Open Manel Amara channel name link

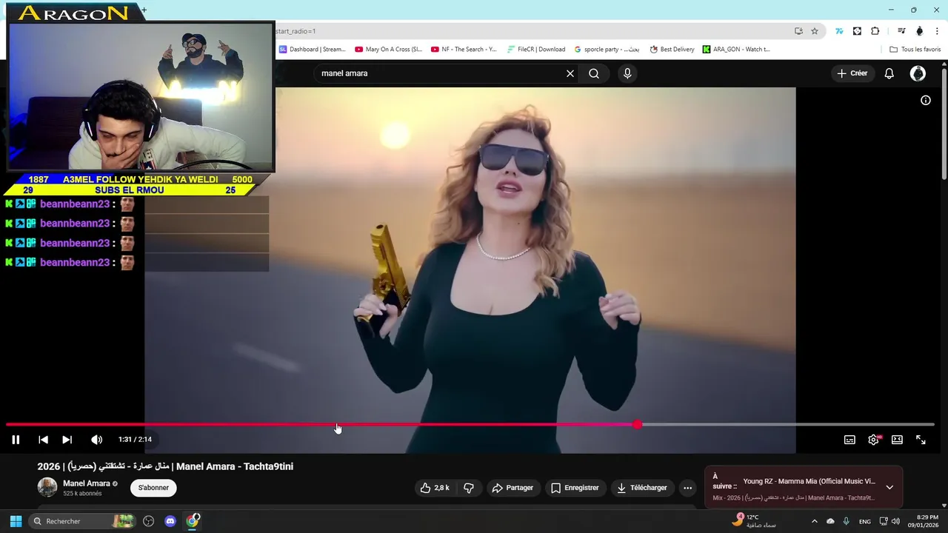point(87,483)
